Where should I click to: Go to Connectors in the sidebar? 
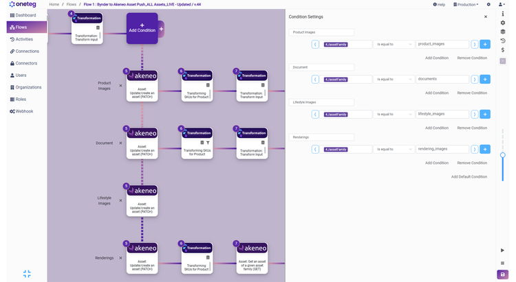25,63
